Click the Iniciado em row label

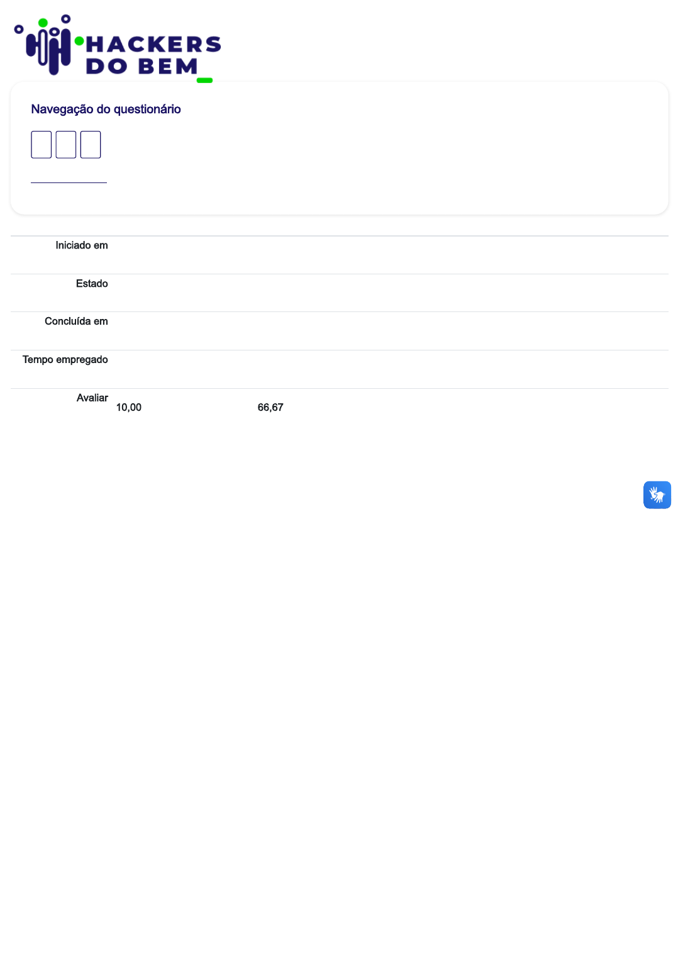click(82, 245)
